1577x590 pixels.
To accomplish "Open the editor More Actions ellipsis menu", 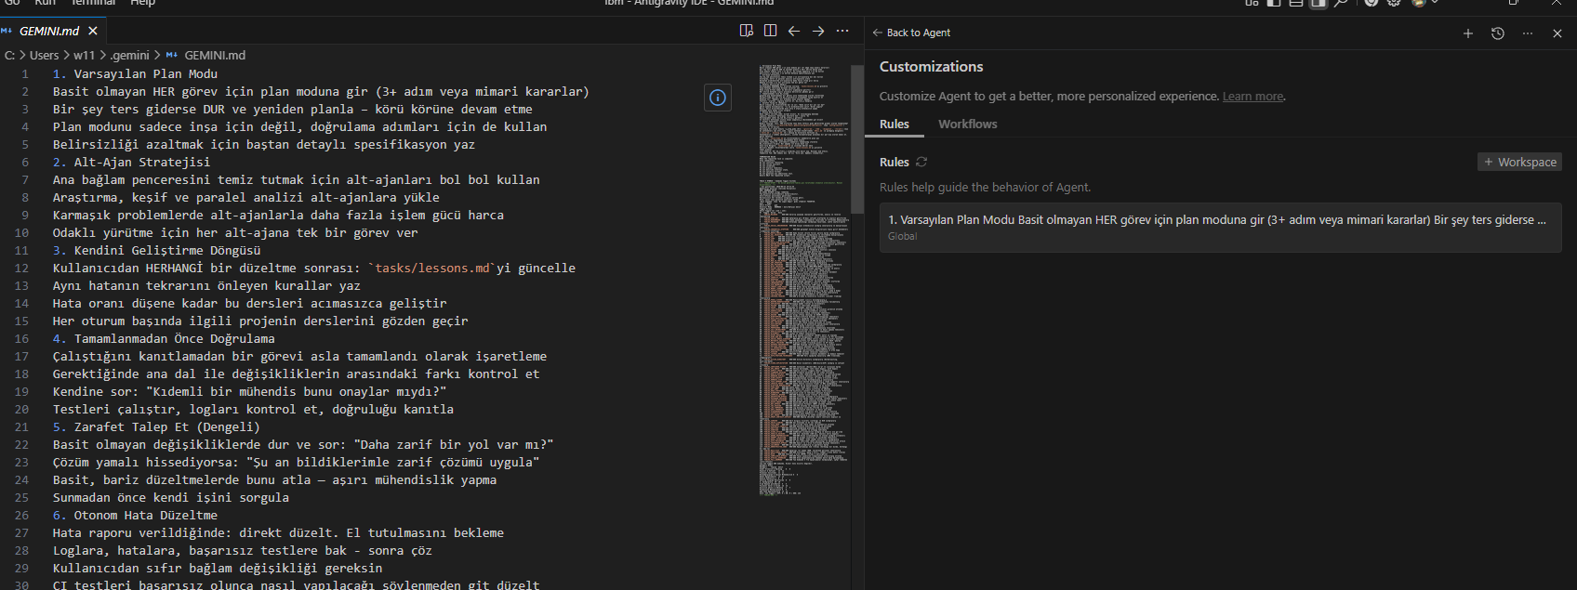I will pyautogui.click(x=842, y=31).
